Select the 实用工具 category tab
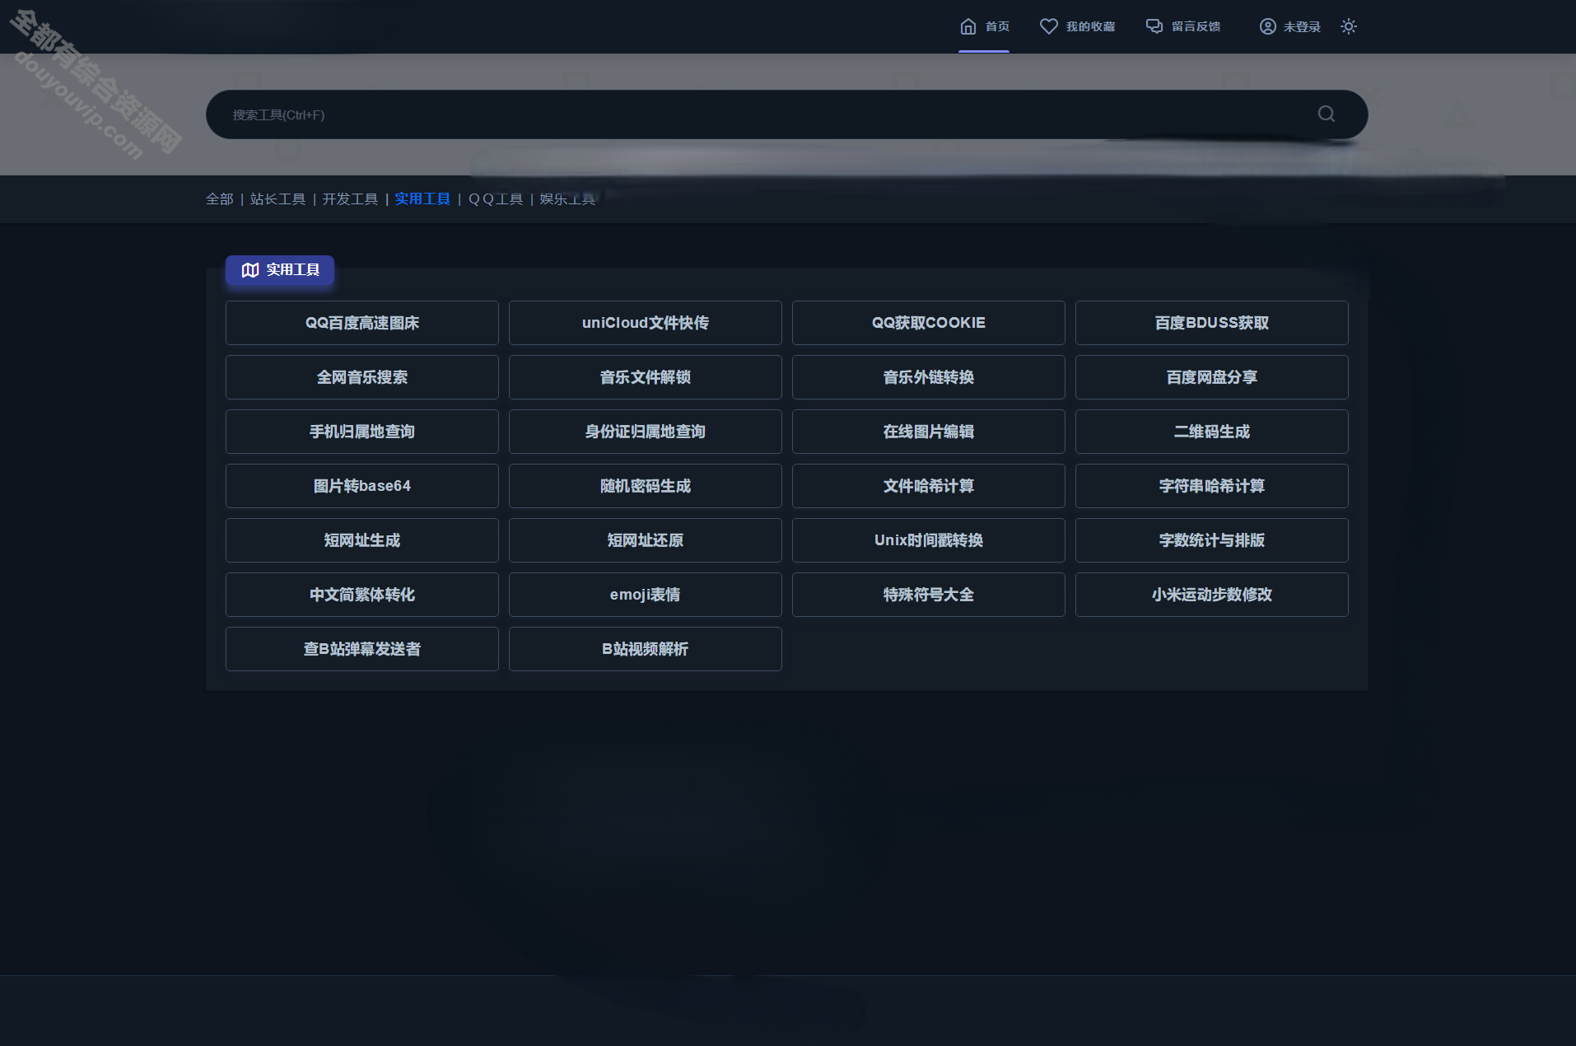Screen dimensions: 1576x1046 422,198
